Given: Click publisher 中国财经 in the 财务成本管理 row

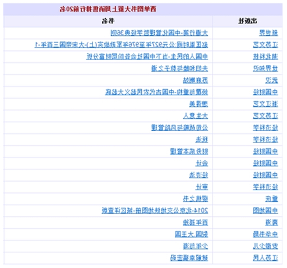Looking at the screenshot, I should [266, 151].
